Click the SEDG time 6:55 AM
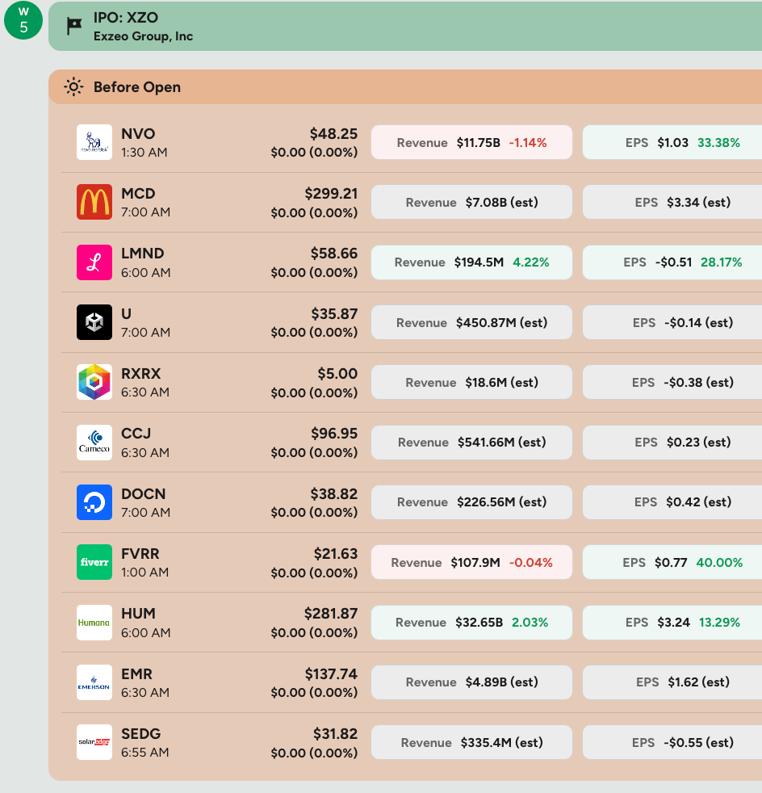Image resolution: width=762 pixels, height=793 pixels. [x=145, y=752]
